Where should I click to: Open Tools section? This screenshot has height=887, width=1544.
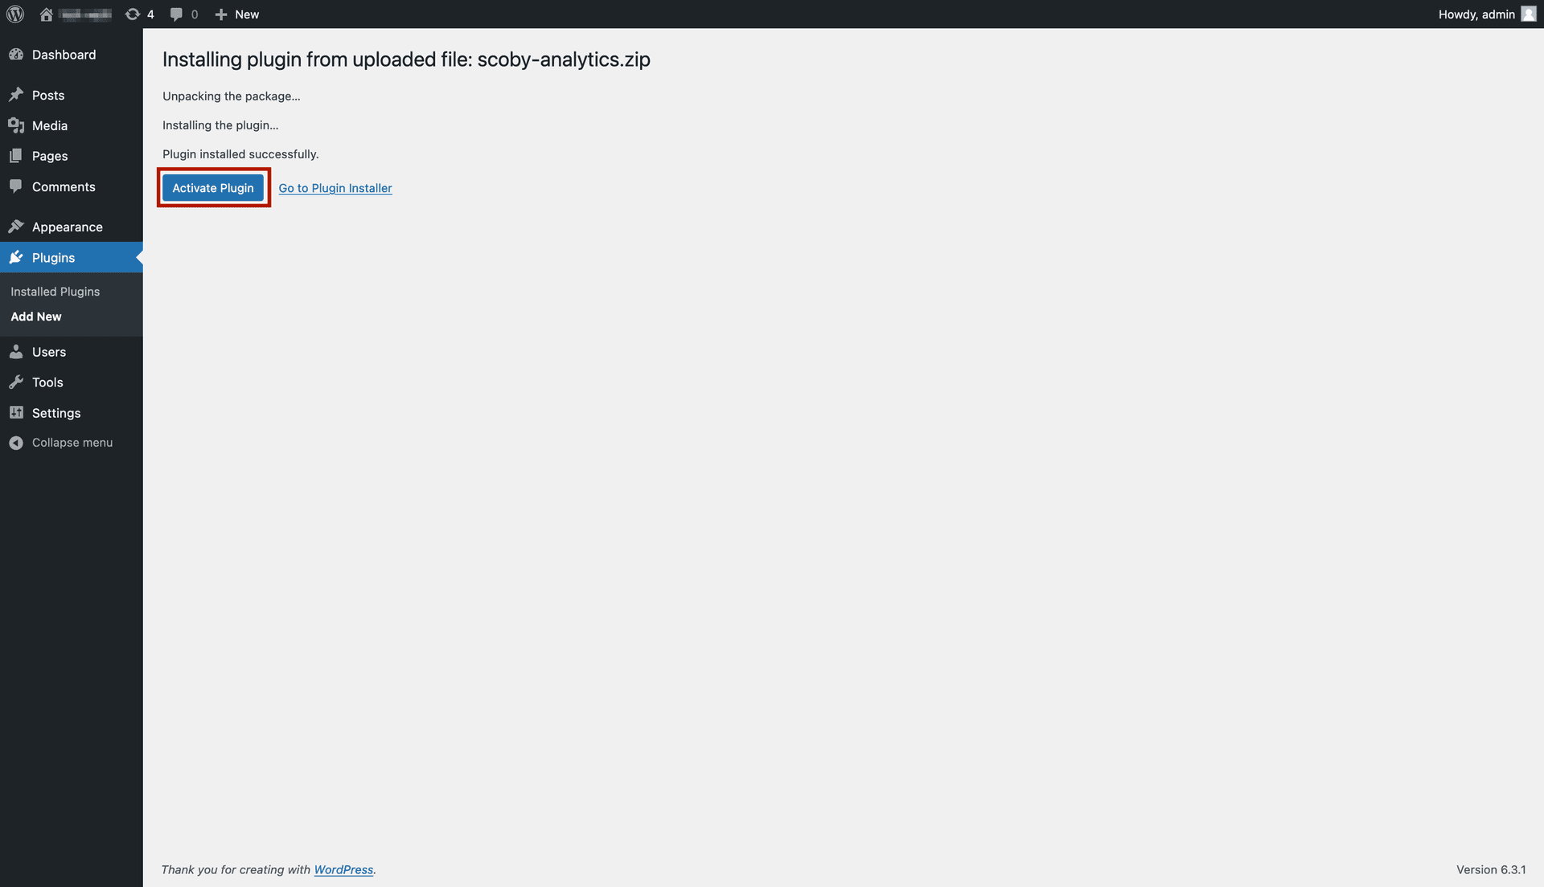point(47,382)
